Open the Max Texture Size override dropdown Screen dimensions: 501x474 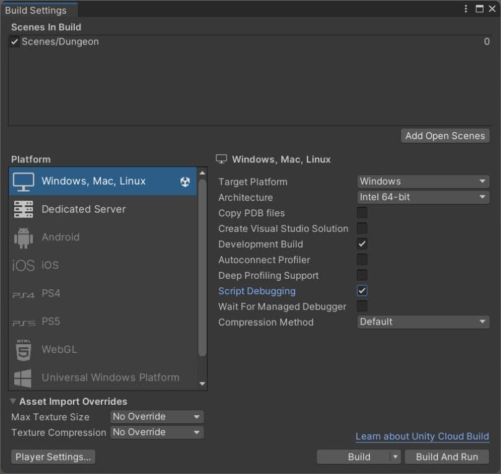156,417
